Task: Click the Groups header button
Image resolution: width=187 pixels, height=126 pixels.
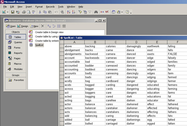Action: 16,75
